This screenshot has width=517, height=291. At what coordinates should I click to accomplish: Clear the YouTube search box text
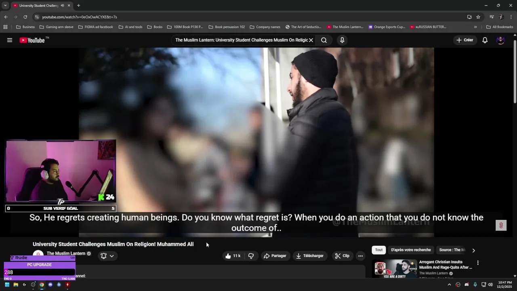311,40
